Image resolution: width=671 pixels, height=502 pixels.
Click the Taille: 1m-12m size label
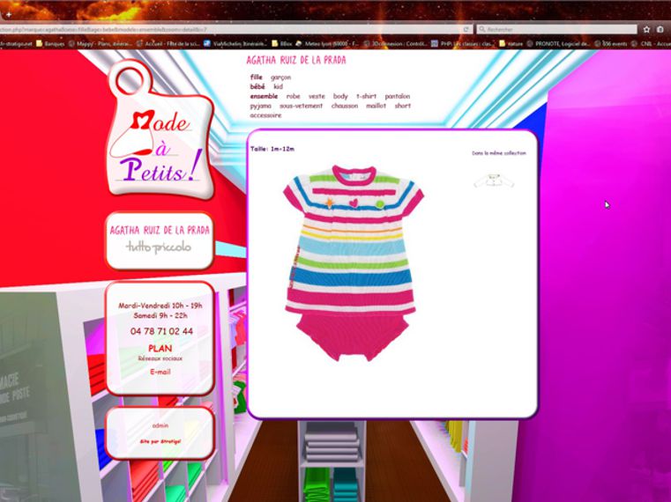tap(272, 149)
